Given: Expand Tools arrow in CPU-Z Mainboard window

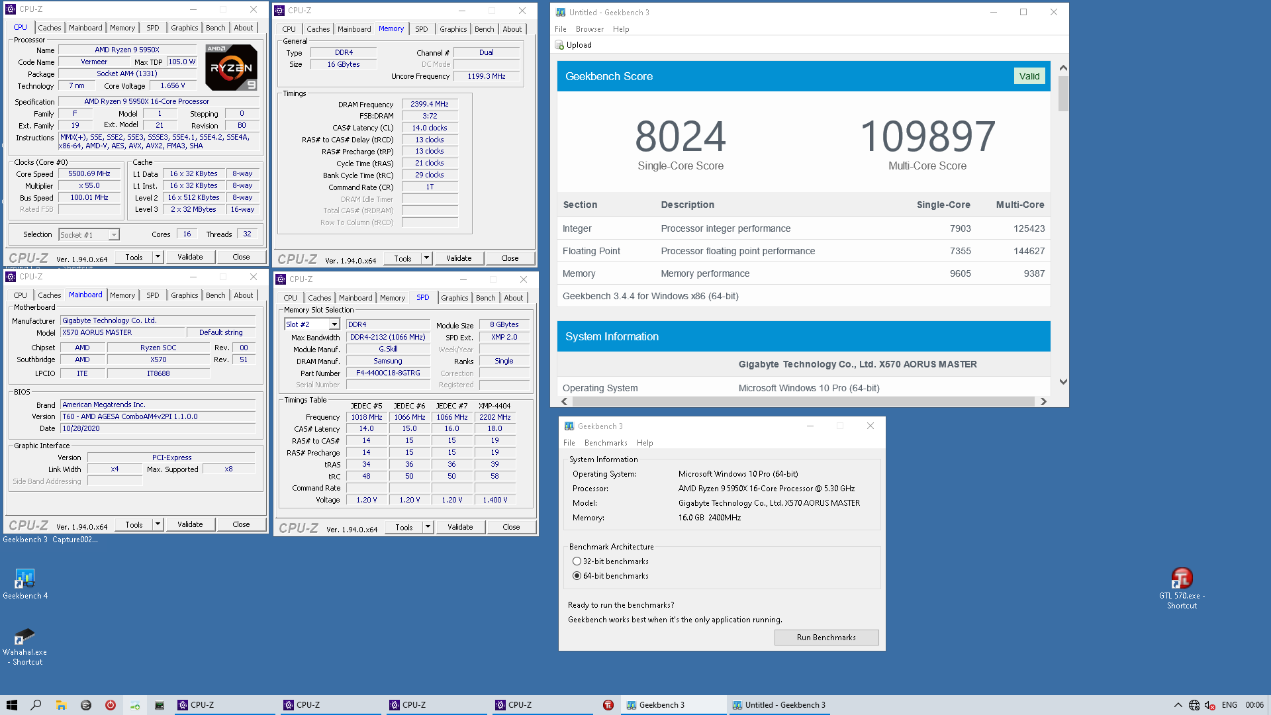Looking at the screenshot, I should point(158,524).
